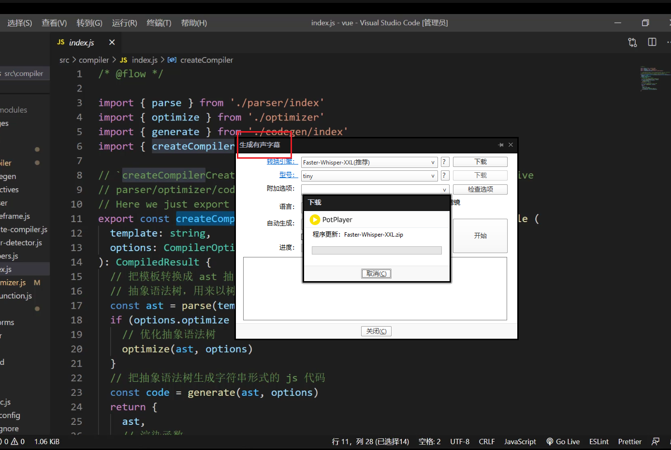This screenshot has width=671, height=450.
Task: Click the large 开始 button
Action: (x=480, y=236)
